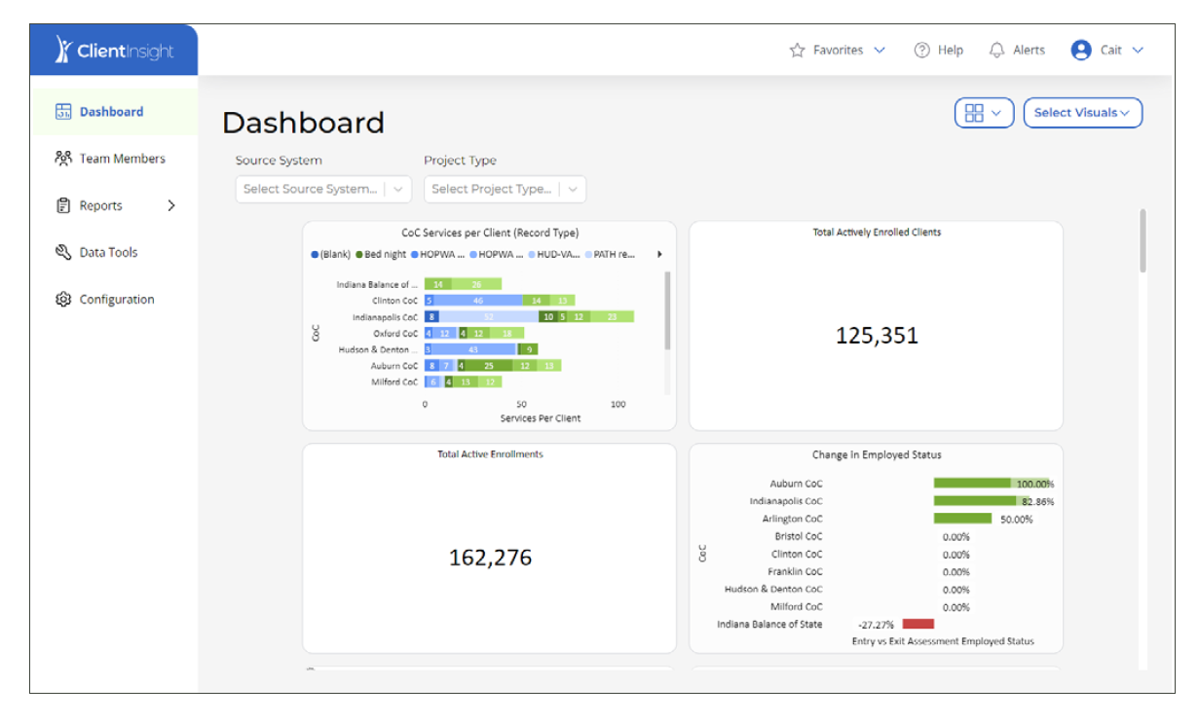
Task: Click the ClientInsight logo
Action: (112, 49)
